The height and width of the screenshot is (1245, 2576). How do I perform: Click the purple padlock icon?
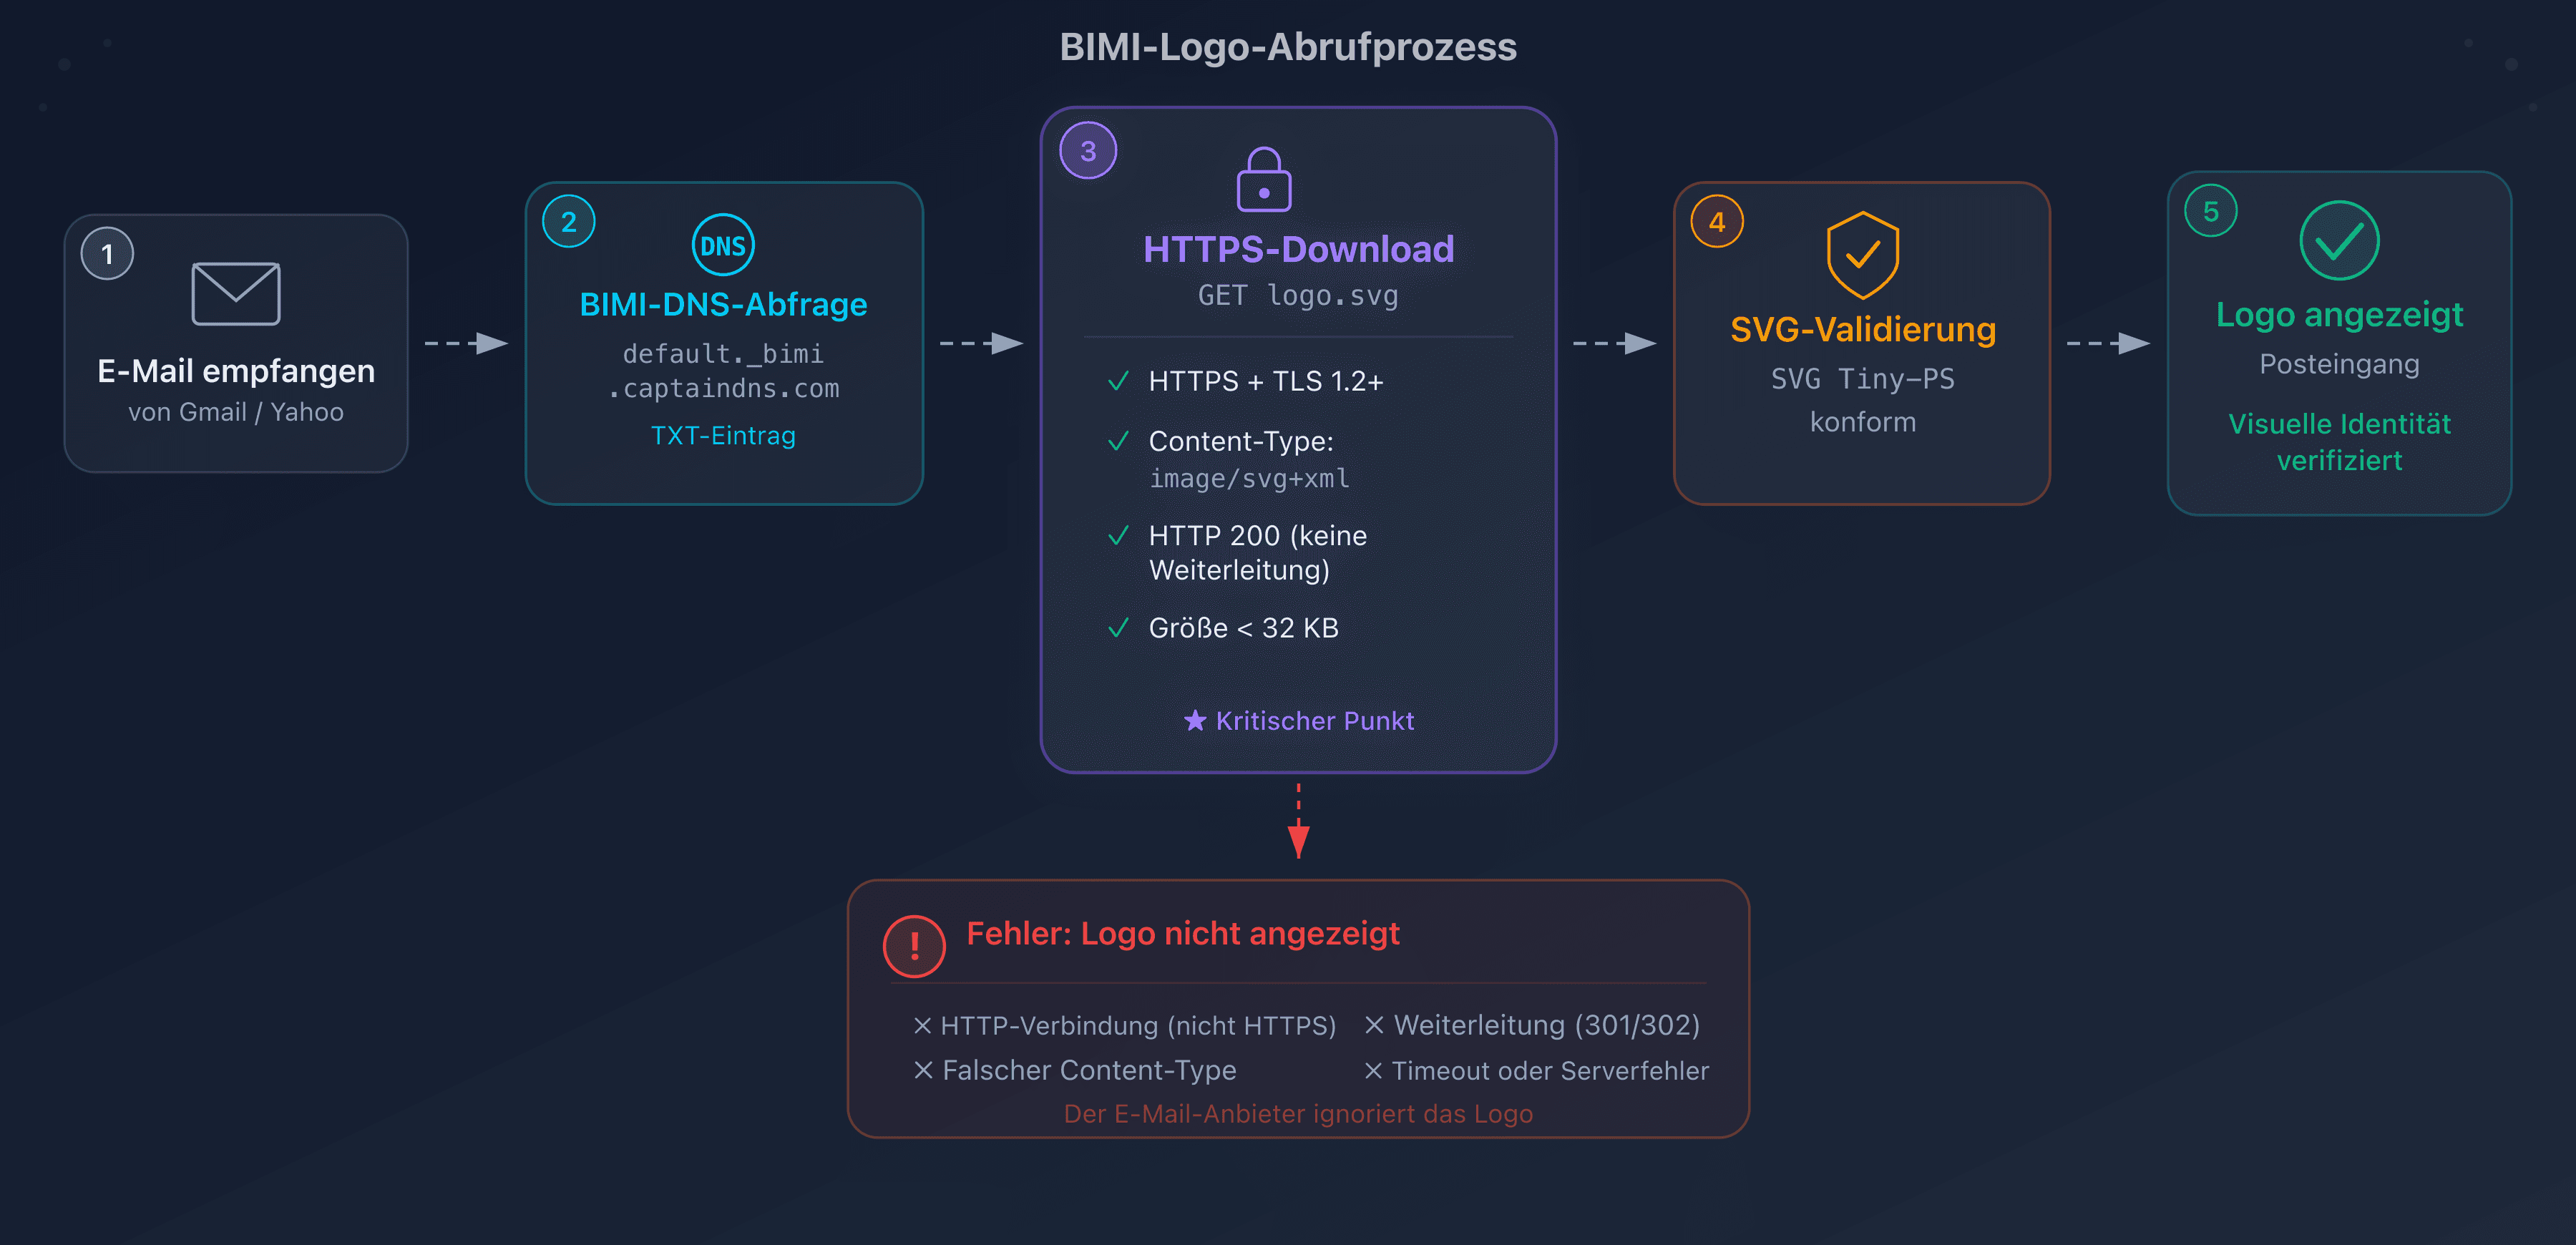(1264, 180)
